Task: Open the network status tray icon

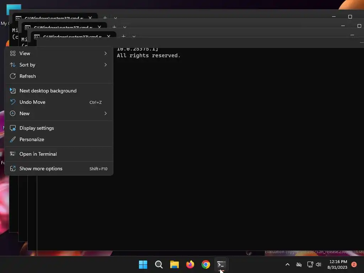Action: pos(310,264)
